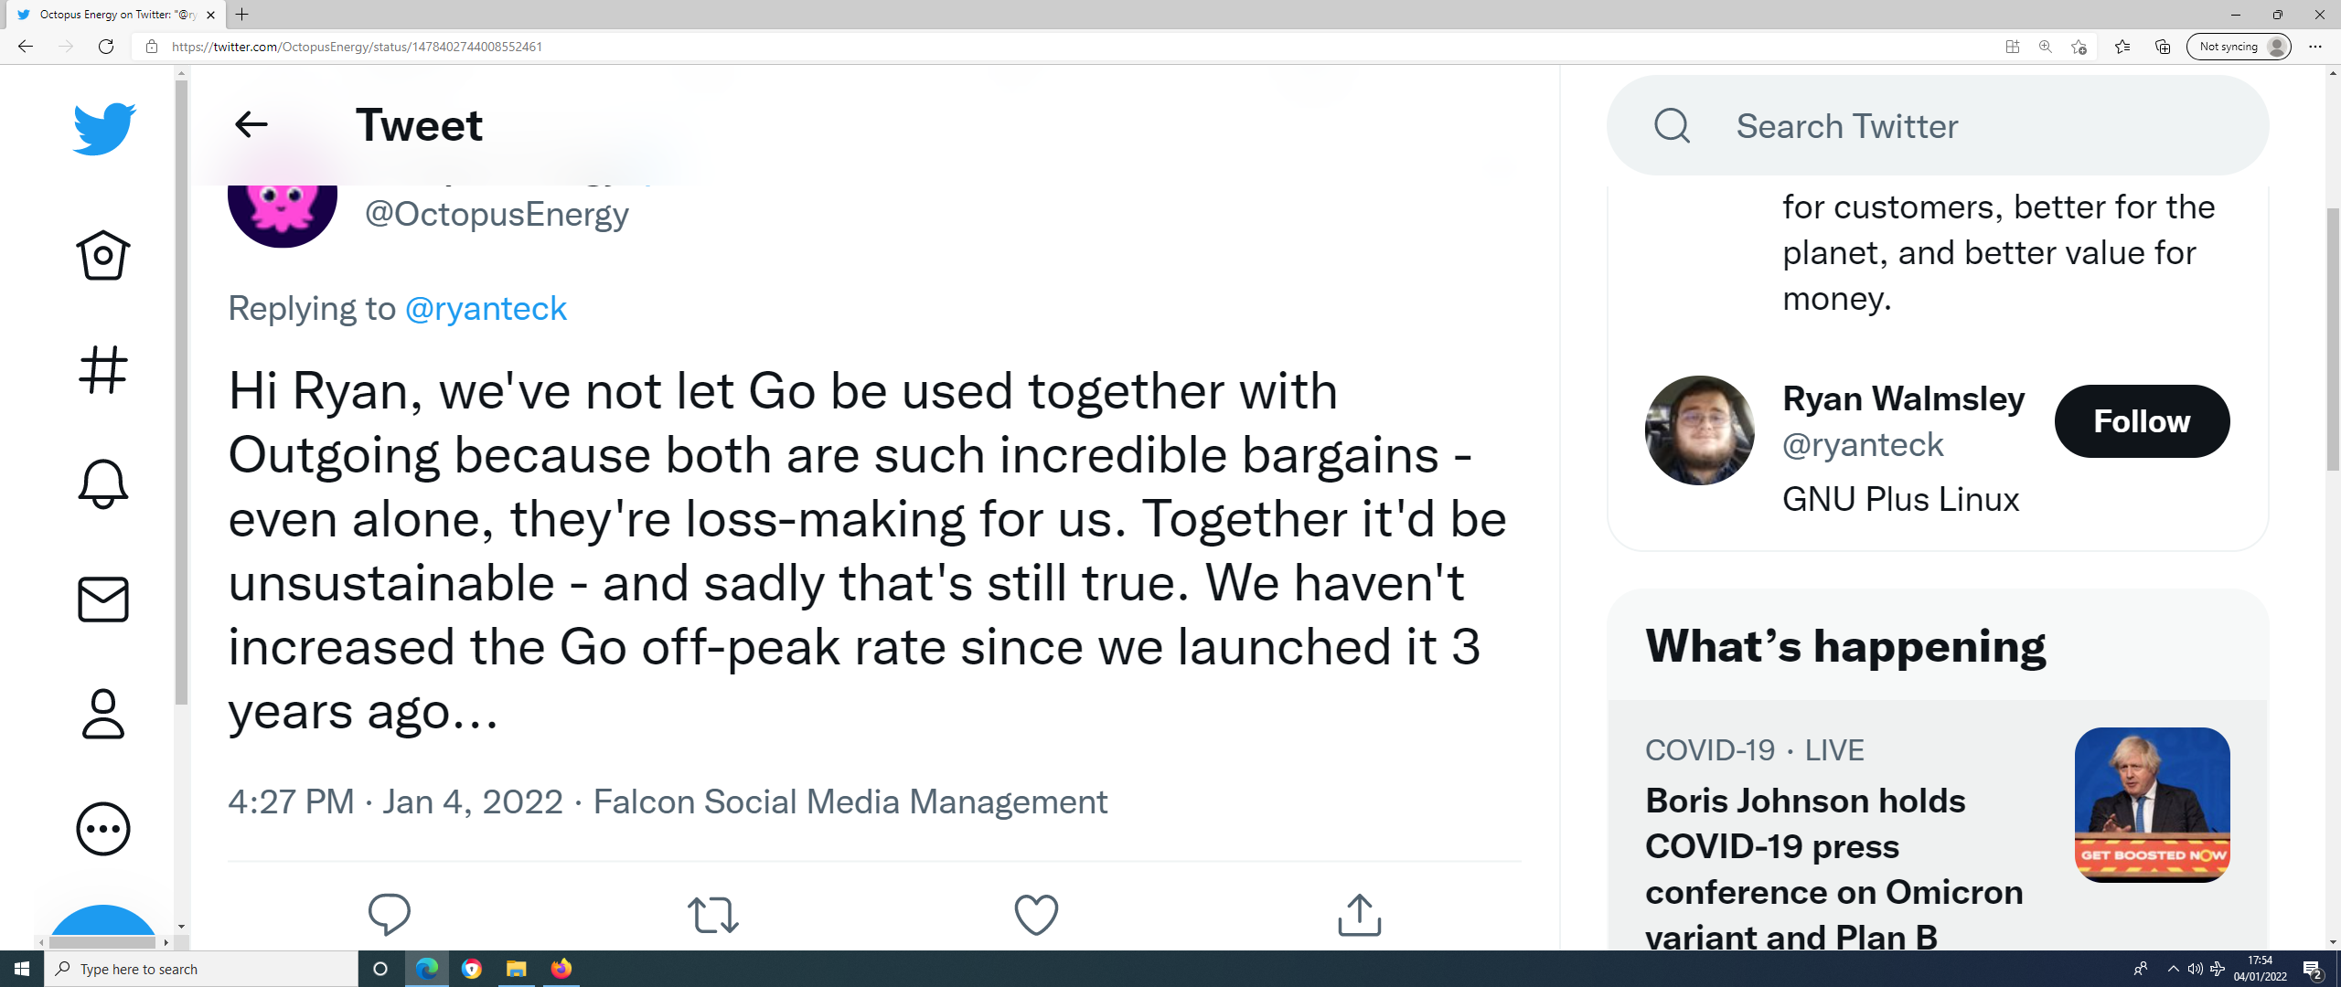2341x987 pixels.
Task: Retweet the Octopus Energy tweet
Action: [x=712, y=914]
